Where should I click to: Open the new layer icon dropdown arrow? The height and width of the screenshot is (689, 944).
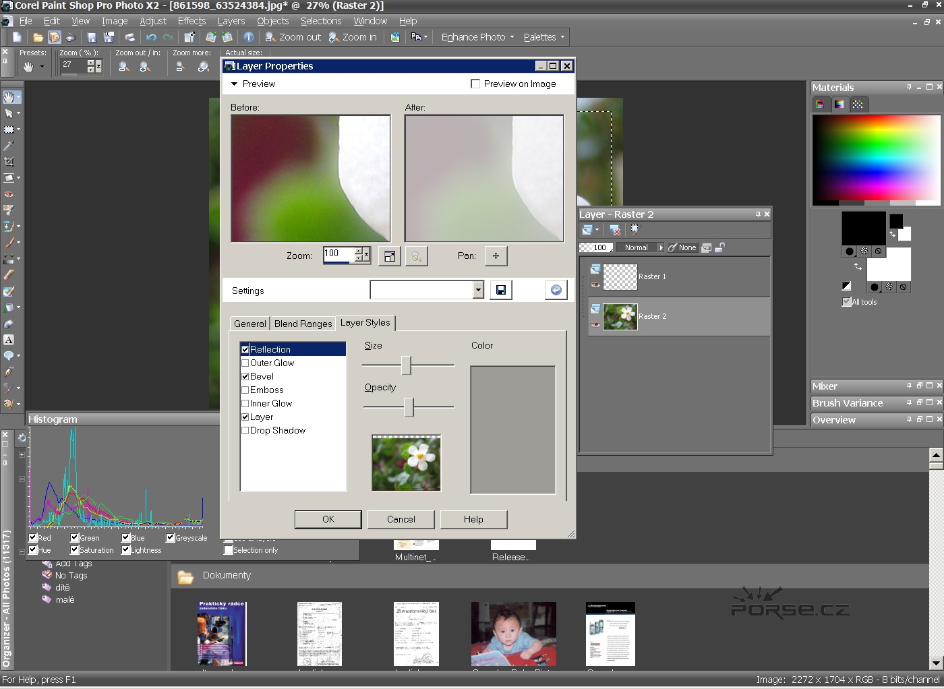pos(597,230)
